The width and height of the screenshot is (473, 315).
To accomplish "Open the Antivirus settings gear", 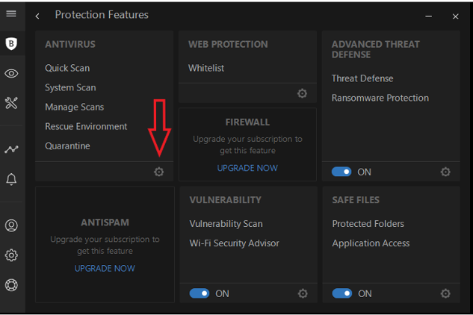I will pyautogui.click(x=158, y=172).
